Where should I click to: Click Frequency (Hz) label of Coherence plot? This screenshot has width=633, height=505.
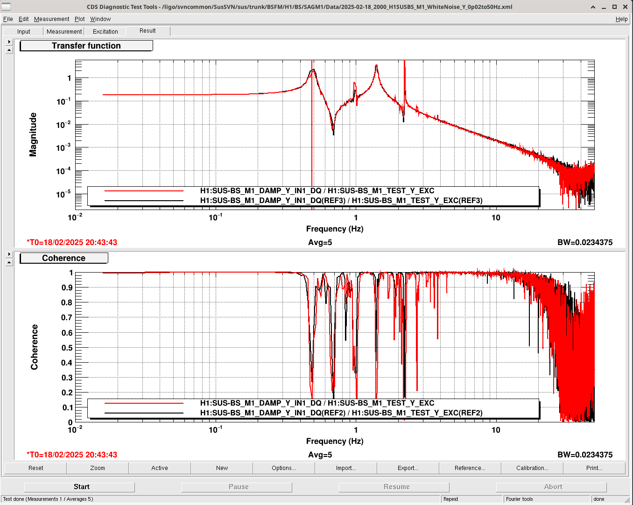coord(335,441)
